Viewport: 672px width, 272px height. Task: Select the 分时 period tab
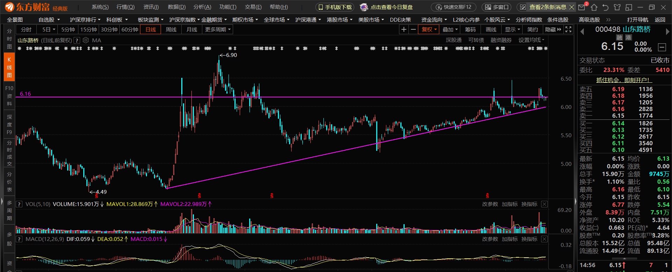(x=26, y=30)
